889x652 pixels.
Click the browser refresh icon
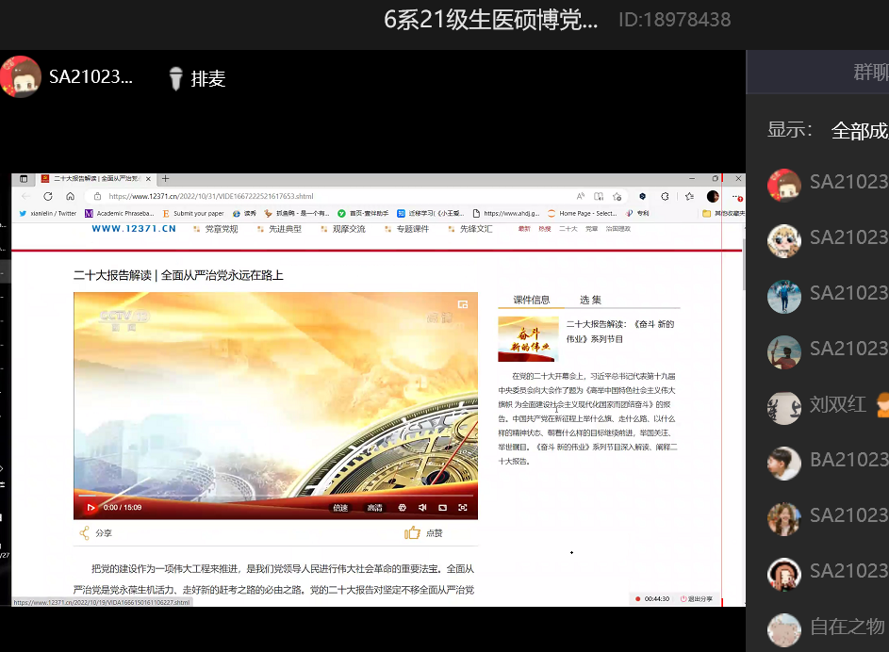(x=48, y=196)
